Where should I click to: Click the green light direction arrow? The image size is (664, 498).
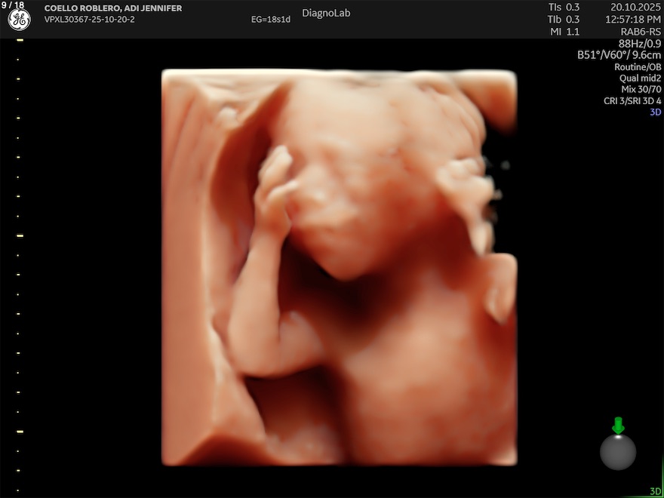tap(618, 426)
